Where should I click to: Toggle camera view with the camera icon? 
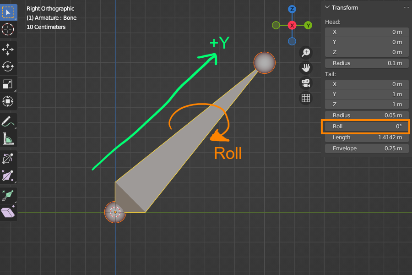306,83
